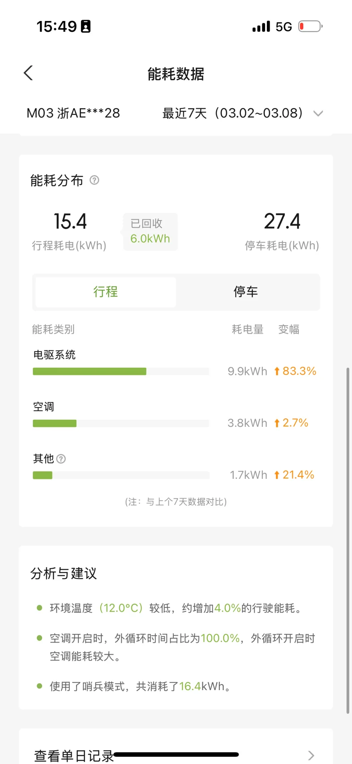Tap the 空调 energy progress bar
This screenshot has height=764, width=352.
[x=55, y=423]
